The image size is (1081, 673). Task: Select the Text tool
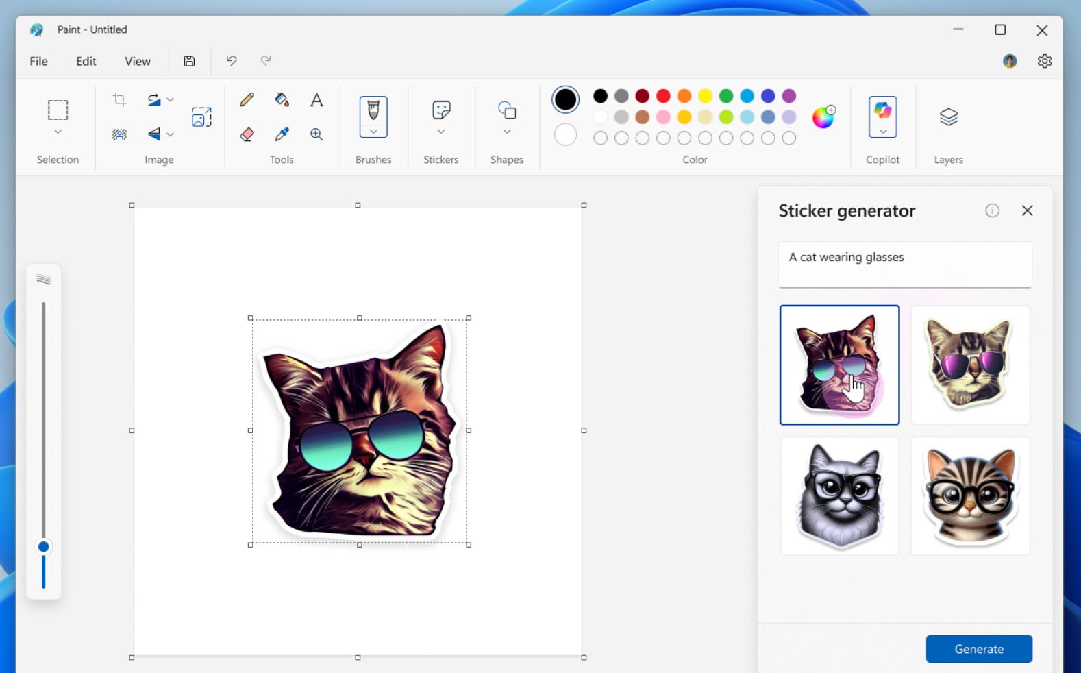click(316, 100)
